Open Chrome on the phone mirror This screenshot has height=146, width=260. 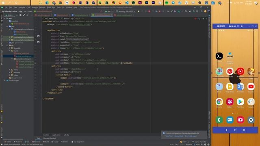(219, 102)
